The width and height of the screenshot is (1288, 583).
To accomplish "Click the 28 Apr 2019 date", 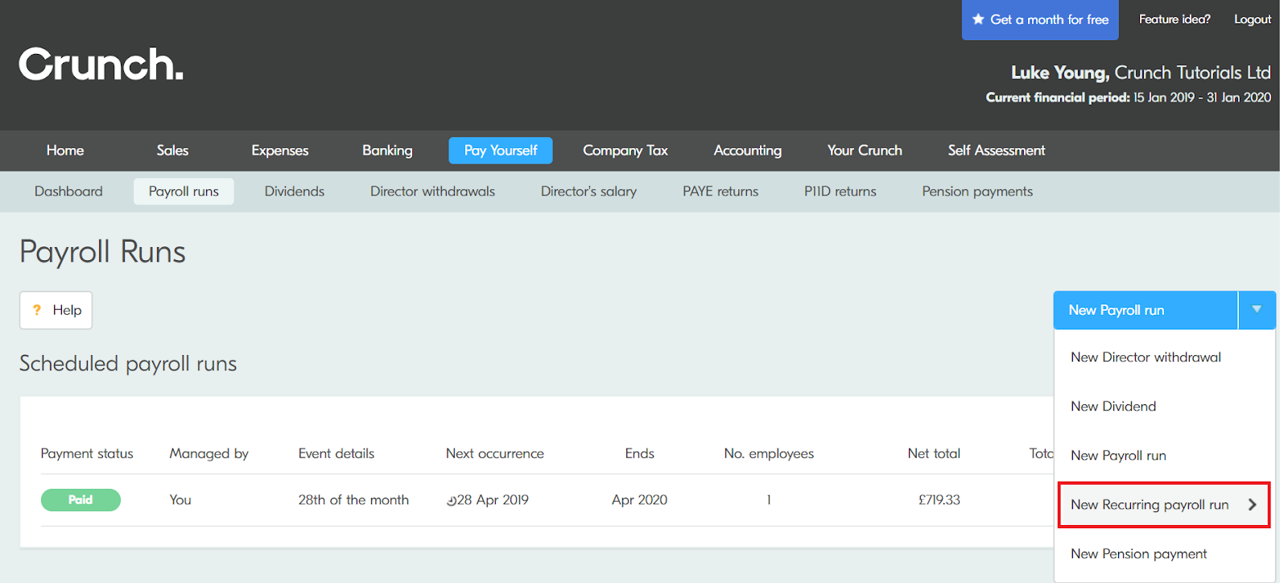I will coord(493,500).
